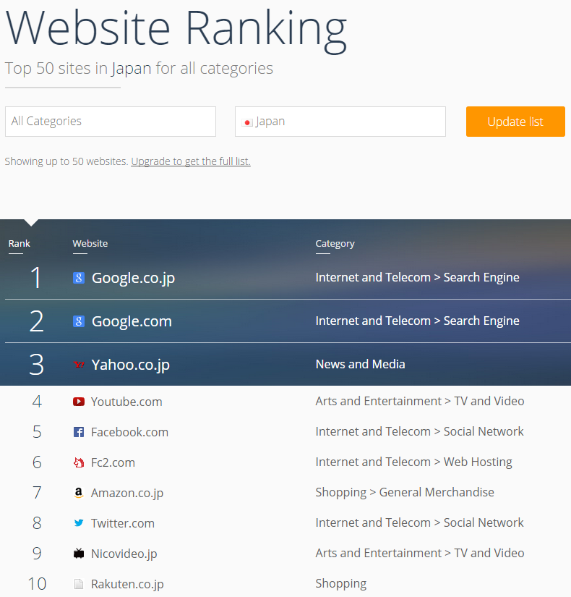
Task: Click rank number 10
Action: pos(37,584)
